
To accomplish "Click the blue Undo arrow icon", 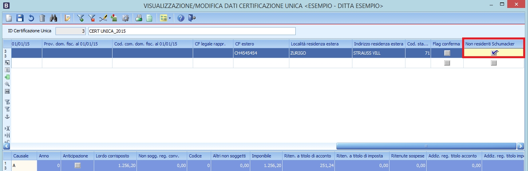I will pos(31,18).
